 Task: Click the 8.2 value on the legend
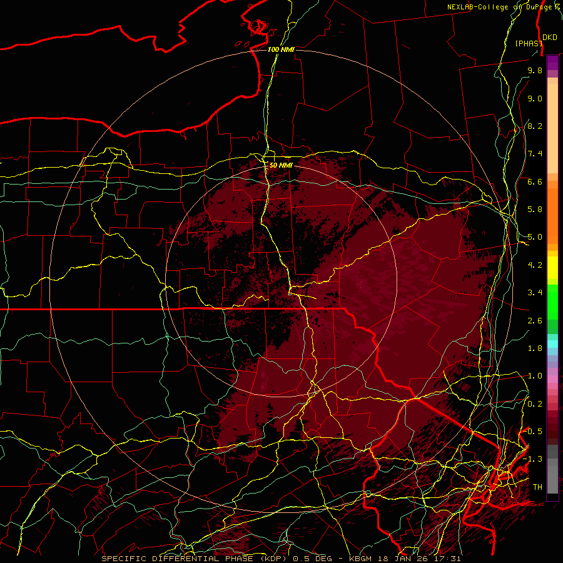click(535, 126)
